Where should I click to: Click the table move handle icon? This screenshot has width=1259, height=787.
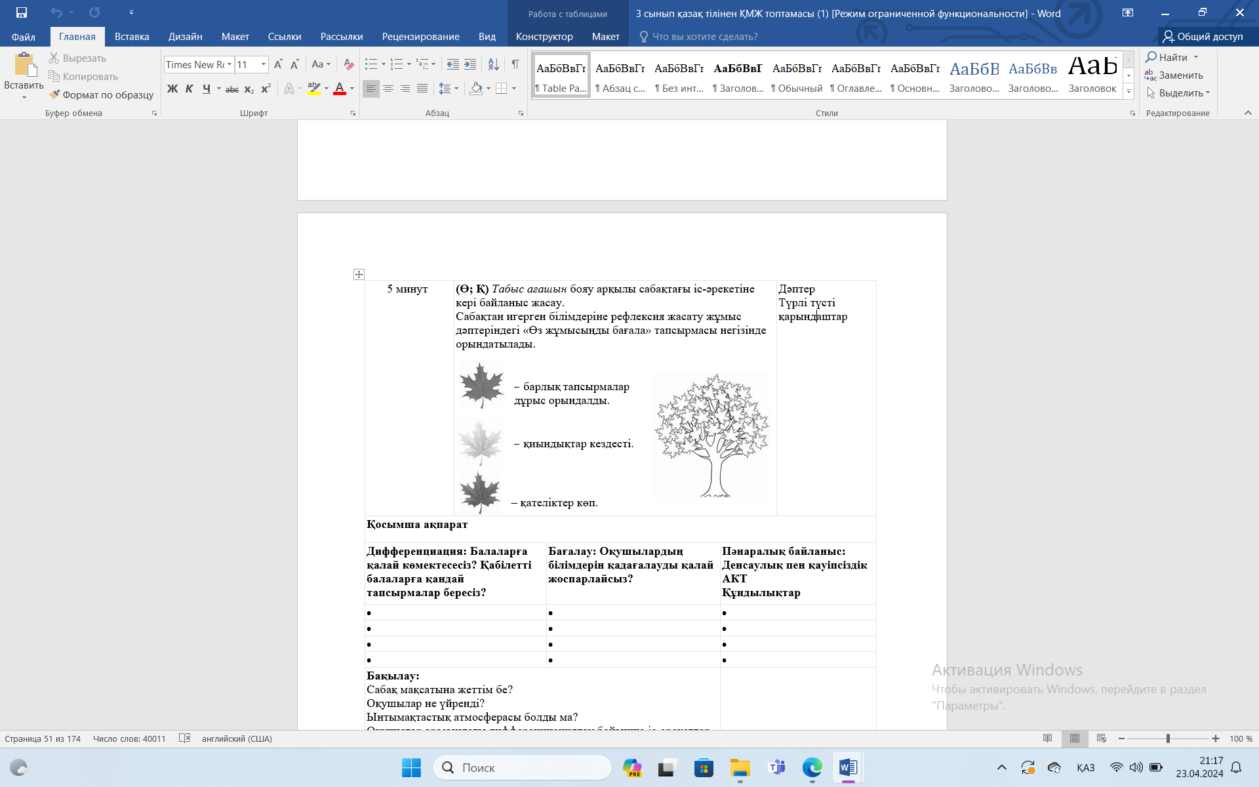coord(359,274)
